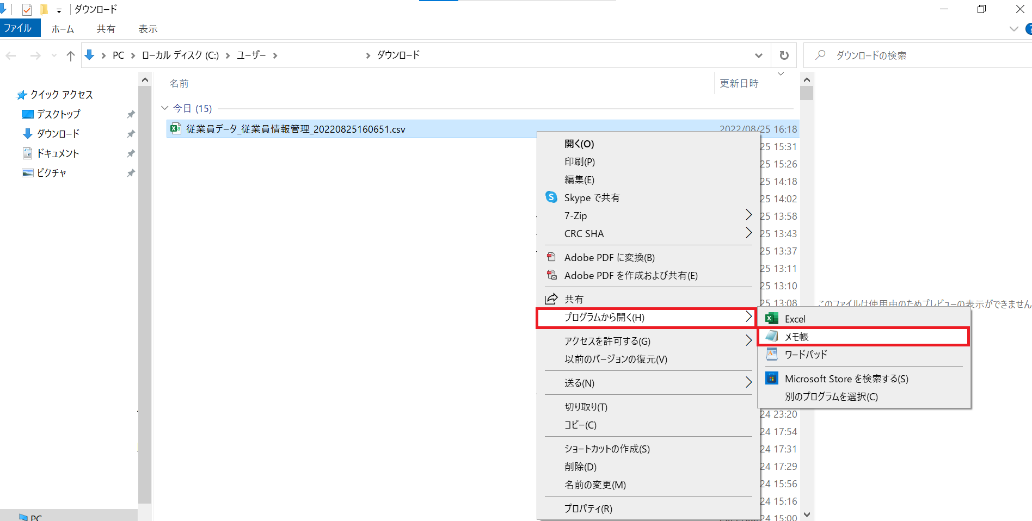
Task: Go up one folder level arrow
Action: pyautogui.click(x=70, y=55)
